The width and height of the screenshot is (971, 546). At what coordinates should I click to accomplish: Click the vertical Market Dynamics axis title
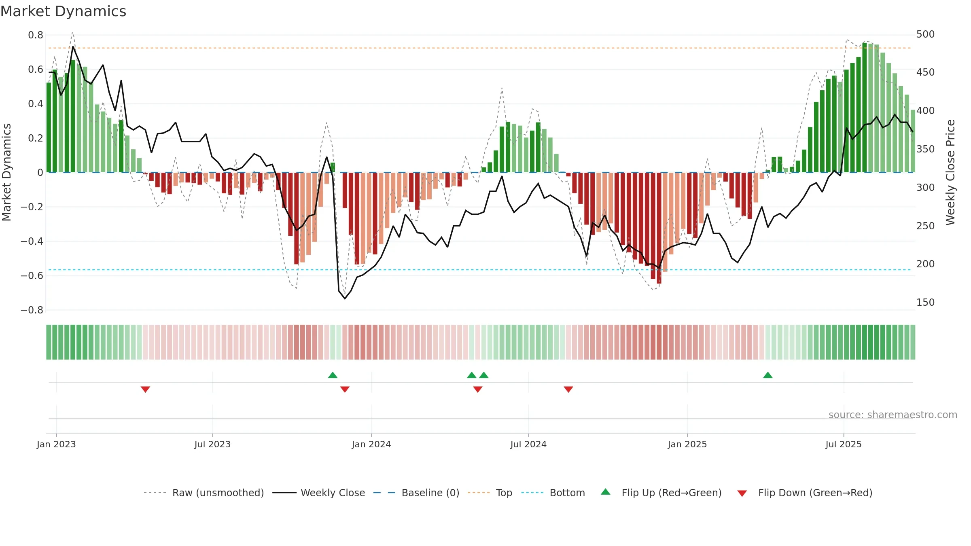point(6,172)
